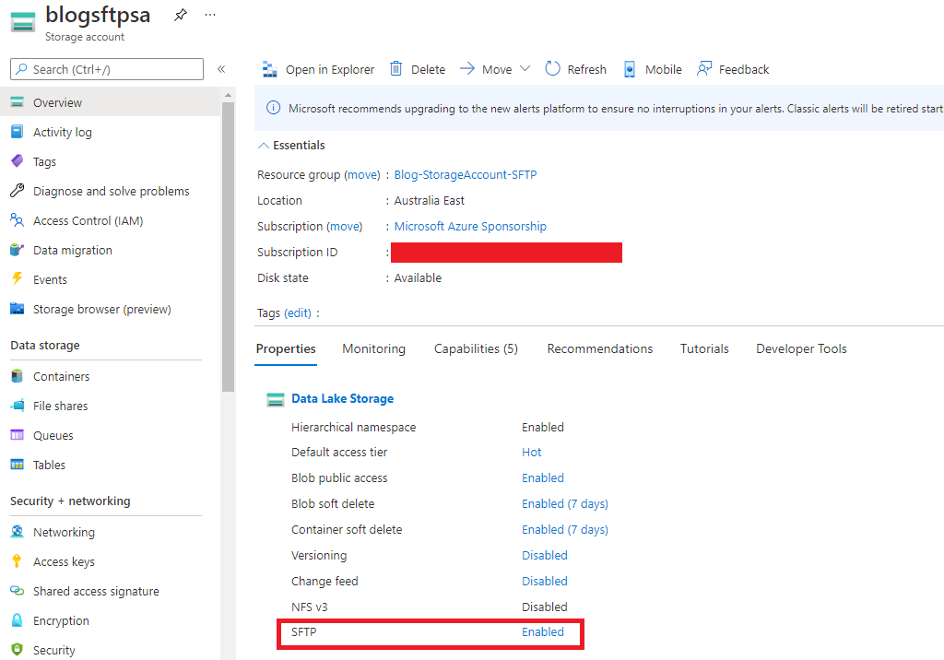Click Container soft delete Enabled (7 days)

(565, 530)
